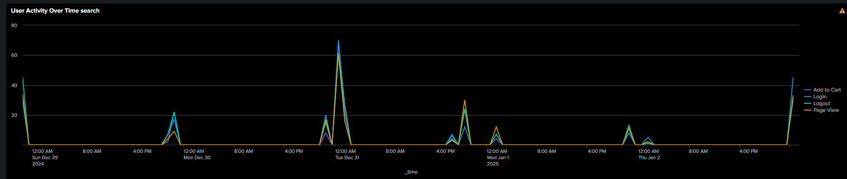Click the orange warning triangle icon
This screenshot has height=179, width=847.
click(x=842, y=11)
